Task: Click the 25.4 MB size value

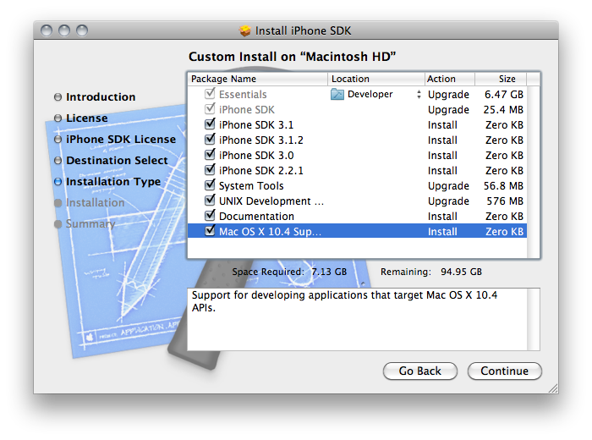Action: (x=503, y=109)
